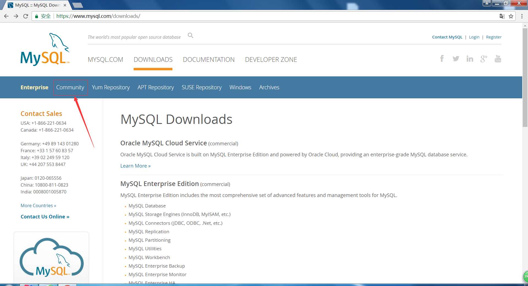Close the MySQL Downloads browser tab
The height and width of the screenshot is (286, 528).
pos(65,5)
